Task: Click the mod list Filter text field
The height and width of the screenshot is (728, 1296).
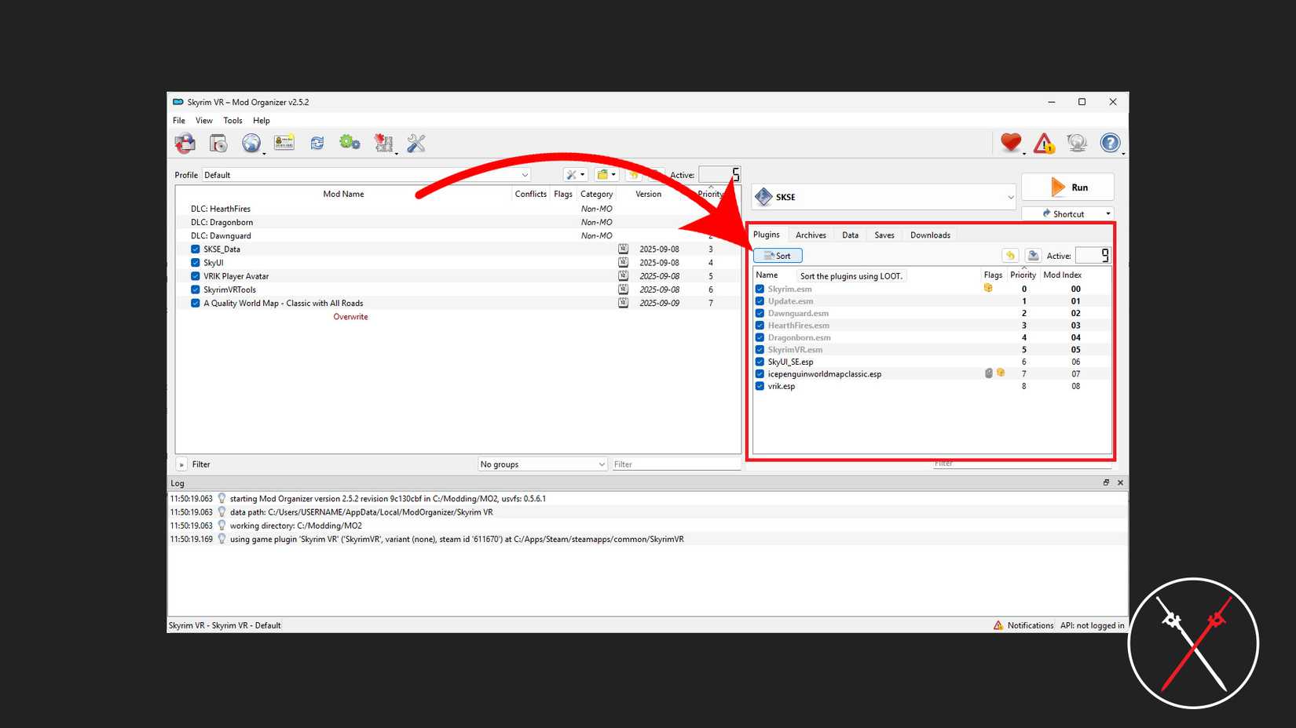Action: tap(675, 464)
